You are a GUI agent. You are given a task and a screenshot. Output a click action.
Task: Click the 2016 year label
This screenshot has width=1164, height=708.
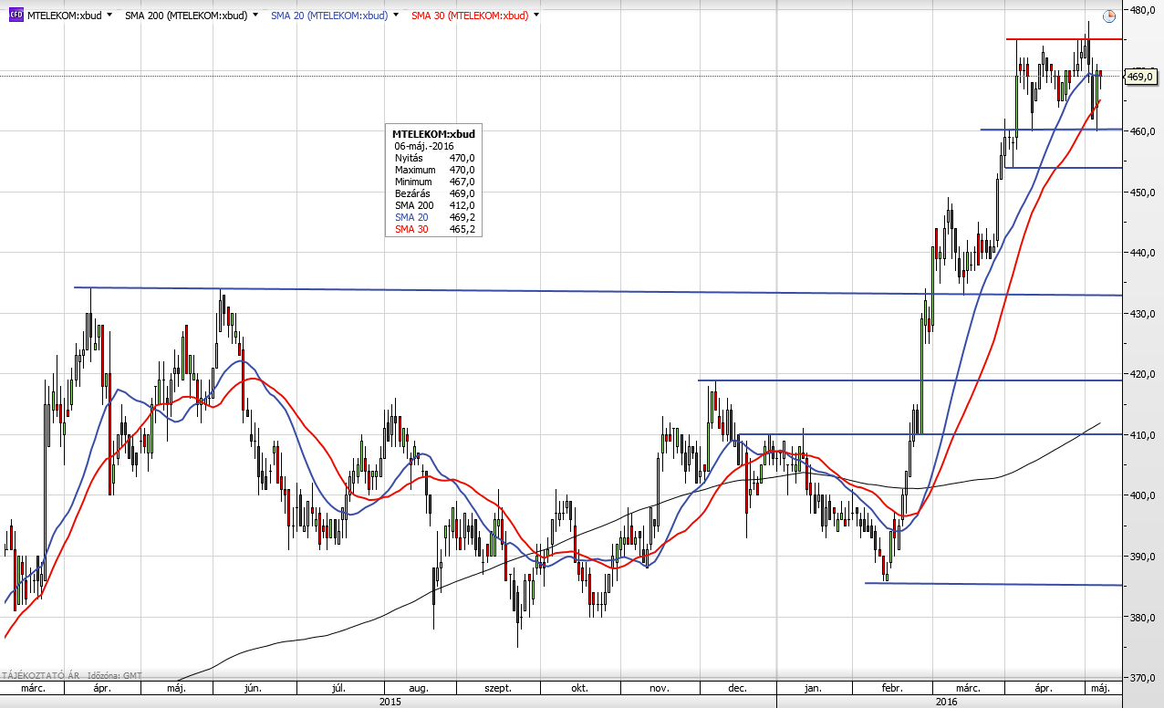point(947,702)
